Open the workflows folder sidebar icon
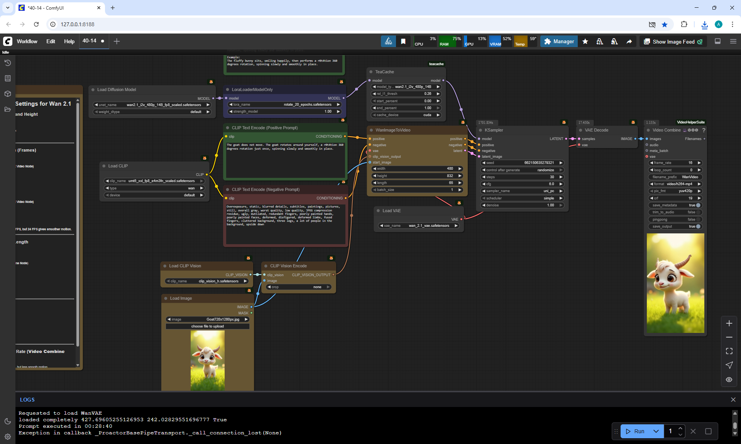Viewport: 741px width, 444px height. (7, 109)
